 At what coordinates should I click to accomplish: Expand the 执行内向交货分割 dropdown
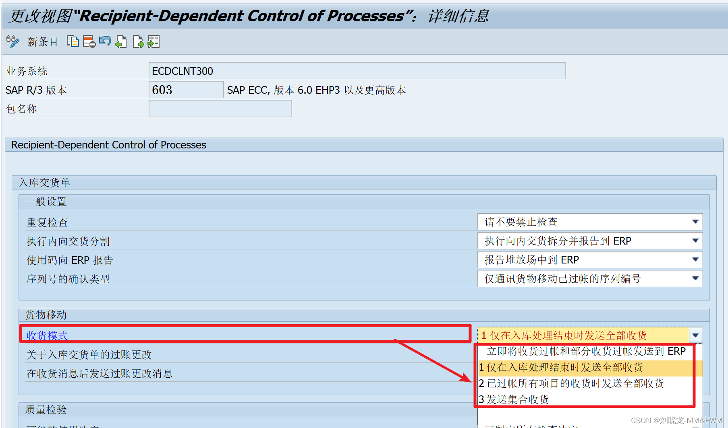[x=696, y=241]
